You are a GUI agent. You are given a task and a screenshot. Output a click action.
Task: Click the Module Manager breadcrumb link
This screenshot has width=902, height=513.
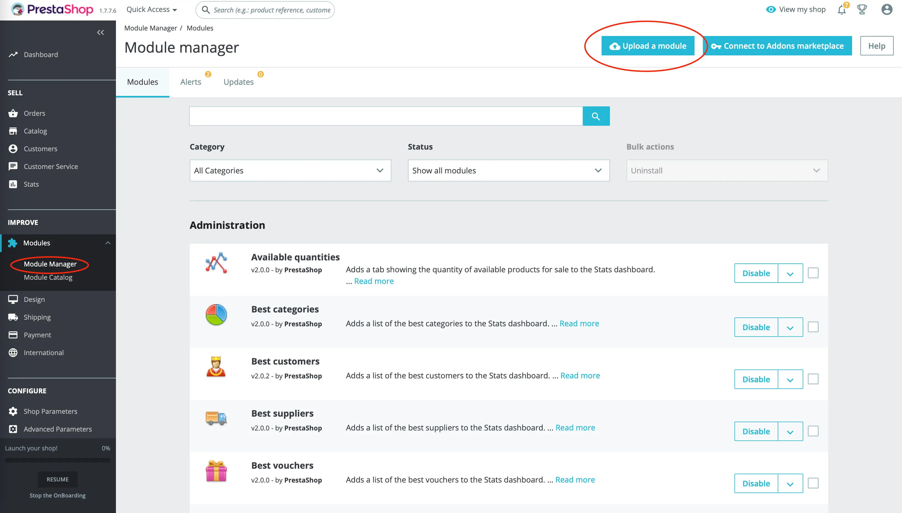[x=150, y=28]
